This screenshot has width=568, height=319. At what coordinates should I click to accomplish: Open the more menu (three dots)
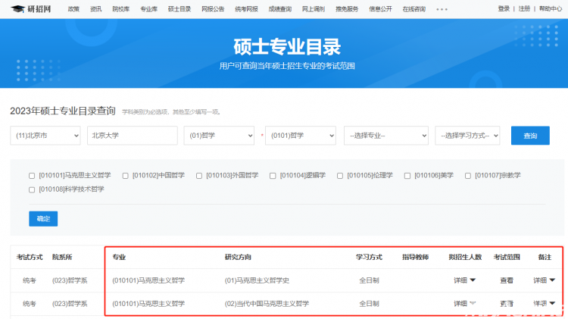442,9
